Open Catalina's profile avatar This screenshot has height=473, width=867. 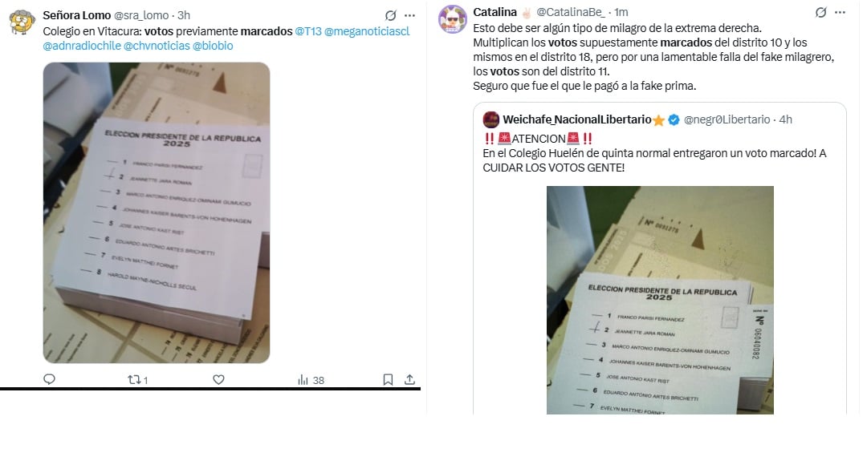[x=452, y=18]
